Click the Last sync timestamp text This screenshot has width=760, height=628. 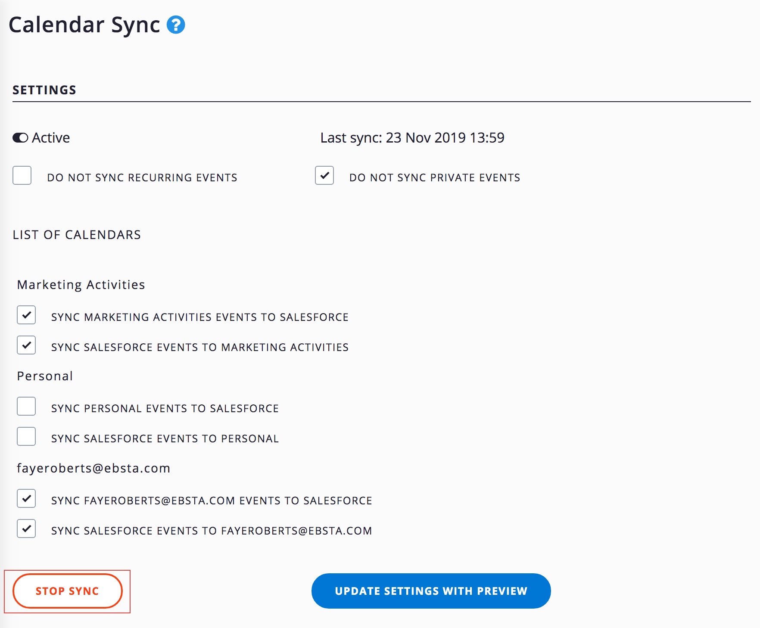(412, 138)
